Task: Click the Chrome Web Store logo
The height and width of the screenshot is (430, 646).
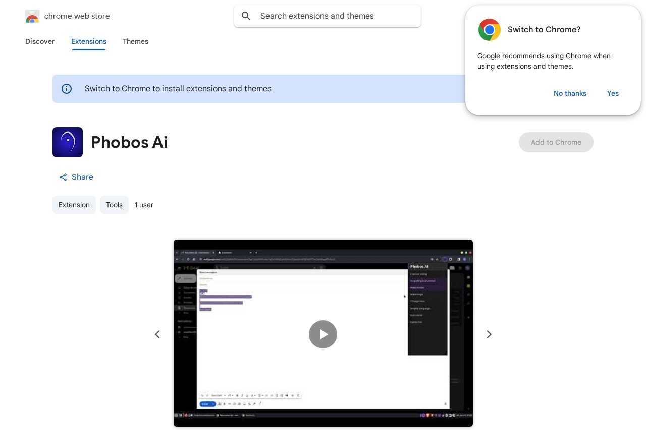Action: click(32, 16)
